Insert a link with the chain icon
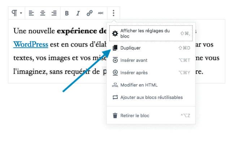 [x=89, y=13]
